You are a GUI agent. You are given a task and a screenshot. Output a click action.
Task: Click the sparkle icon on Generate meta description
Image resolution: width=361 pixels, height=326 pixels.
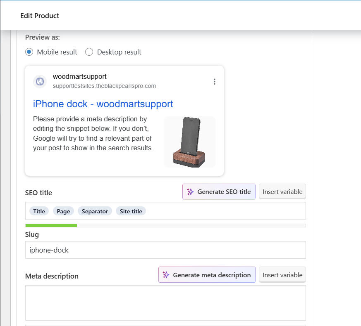coord(166,275)
